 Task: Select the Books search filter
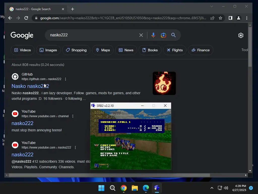tap(150, 50)
